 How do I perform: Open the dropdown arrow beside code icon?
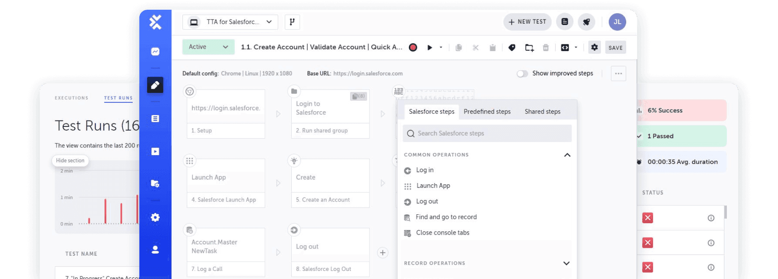pos(576,47)
